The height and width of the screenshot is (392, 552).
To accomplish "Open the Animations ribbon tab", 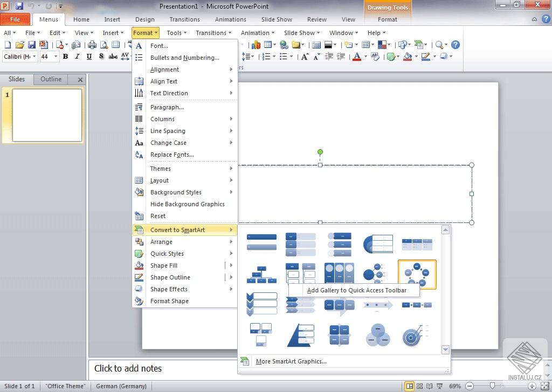I will point(230,19).
